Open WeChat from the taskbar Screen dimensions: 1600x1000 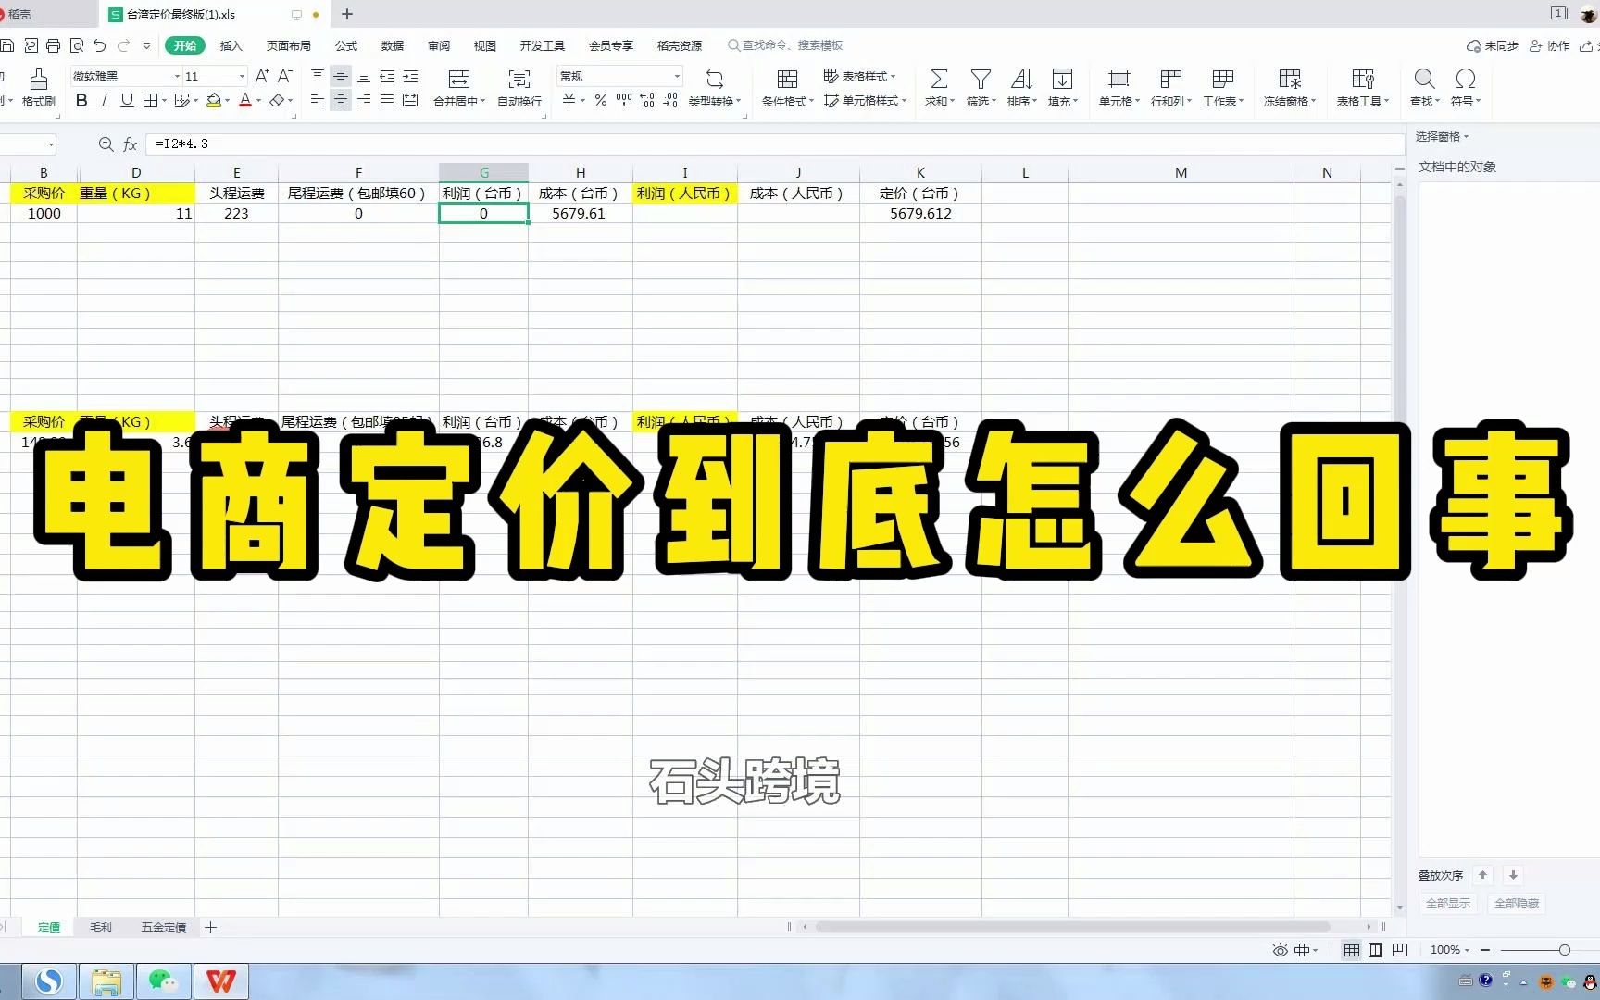coord(164,981)
